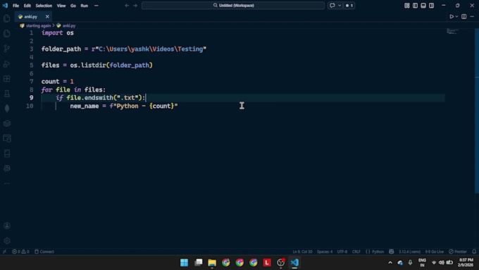
Task: Click Connect in status bar
Action: coord(44,252)
